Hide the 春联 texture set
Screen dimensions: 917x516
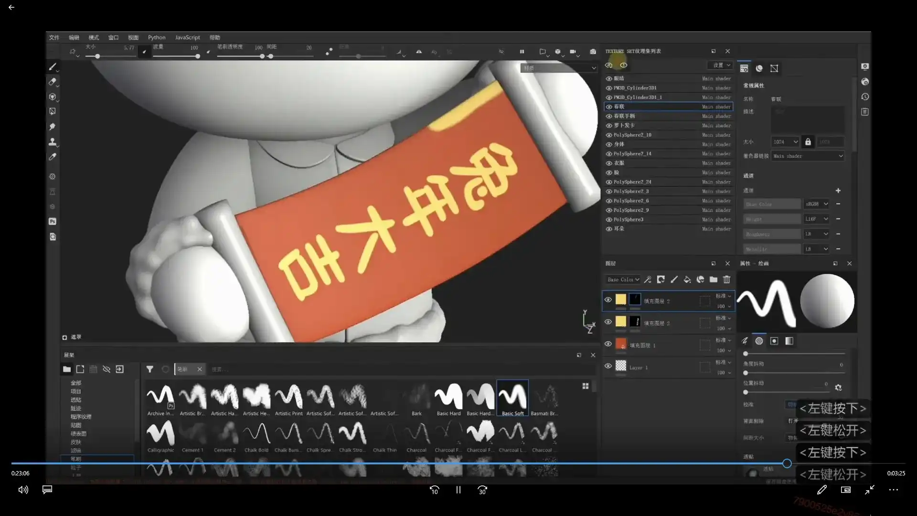point(609,107)
